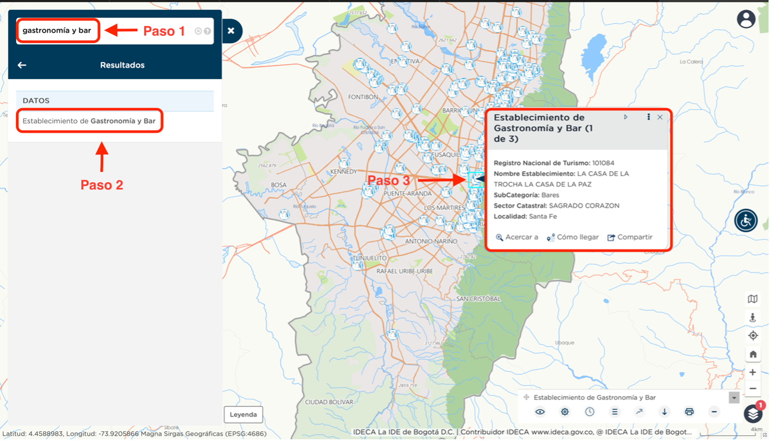Open the basemap gallery map icon
Image resolution: width=770 pixels, height=441 pixels.
tap(753, 299)
